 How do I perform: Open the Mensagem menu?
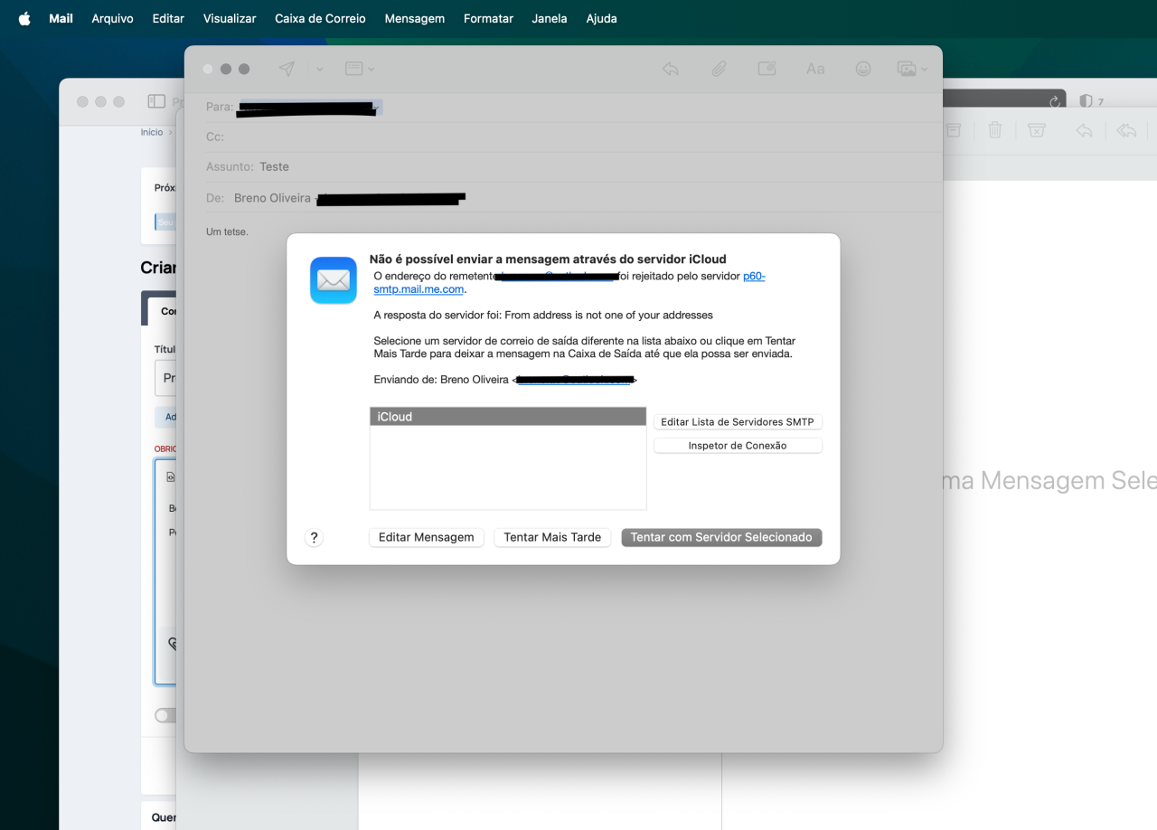click(414, 18)
